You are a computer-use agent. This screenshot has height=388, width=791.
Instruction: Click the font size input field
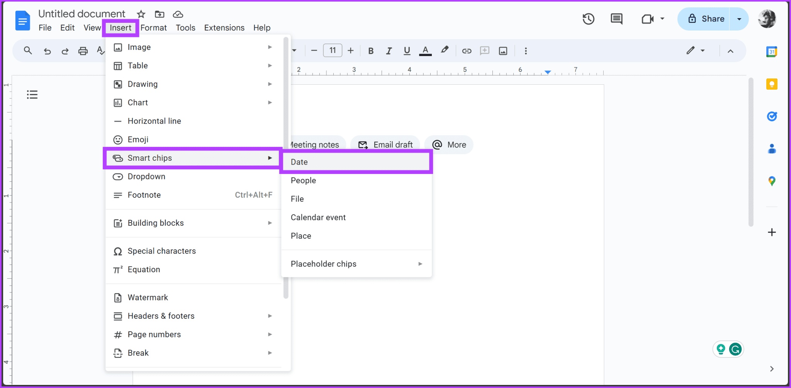coord(332,50)
